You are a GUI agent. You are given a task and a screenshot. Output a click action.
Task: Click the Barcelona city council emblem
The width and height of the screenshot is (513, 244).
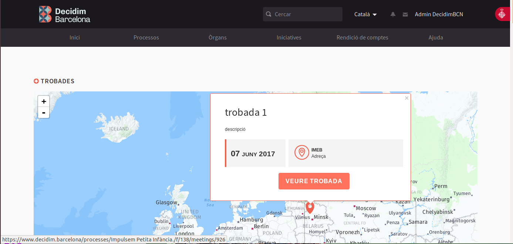tap(504, 14)
